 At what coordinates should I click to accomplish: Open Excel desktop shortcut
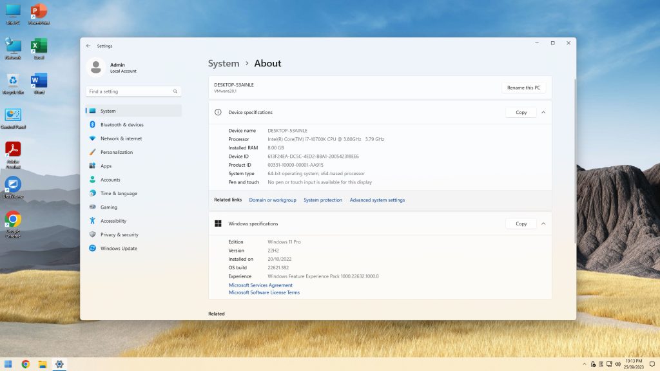tap(39, 48)
